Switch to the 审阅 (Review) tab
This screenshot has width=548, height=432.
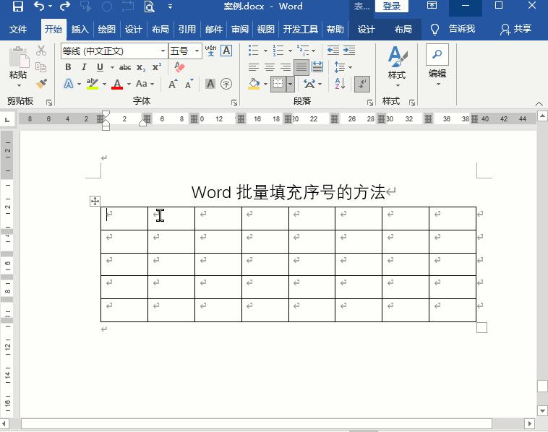(240, 30)
